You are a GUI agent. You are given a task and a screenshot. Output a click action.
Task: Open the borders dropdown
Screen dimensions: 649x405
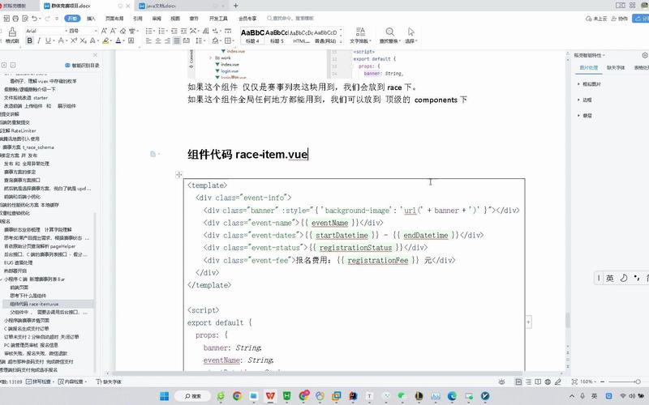(x=228, y=40)
